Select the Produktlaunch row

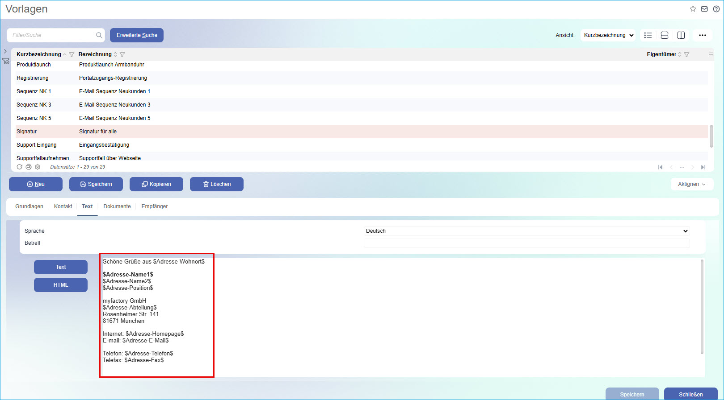point(362,65)
